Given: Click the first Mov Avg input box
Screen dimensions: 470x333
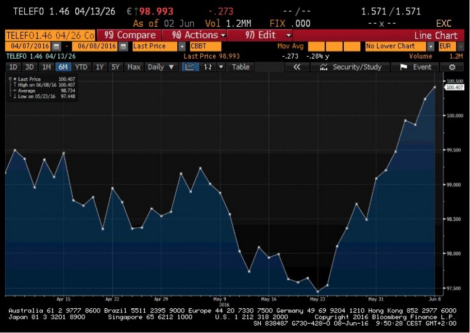Looking at the screenshot, I should point(316,46).
